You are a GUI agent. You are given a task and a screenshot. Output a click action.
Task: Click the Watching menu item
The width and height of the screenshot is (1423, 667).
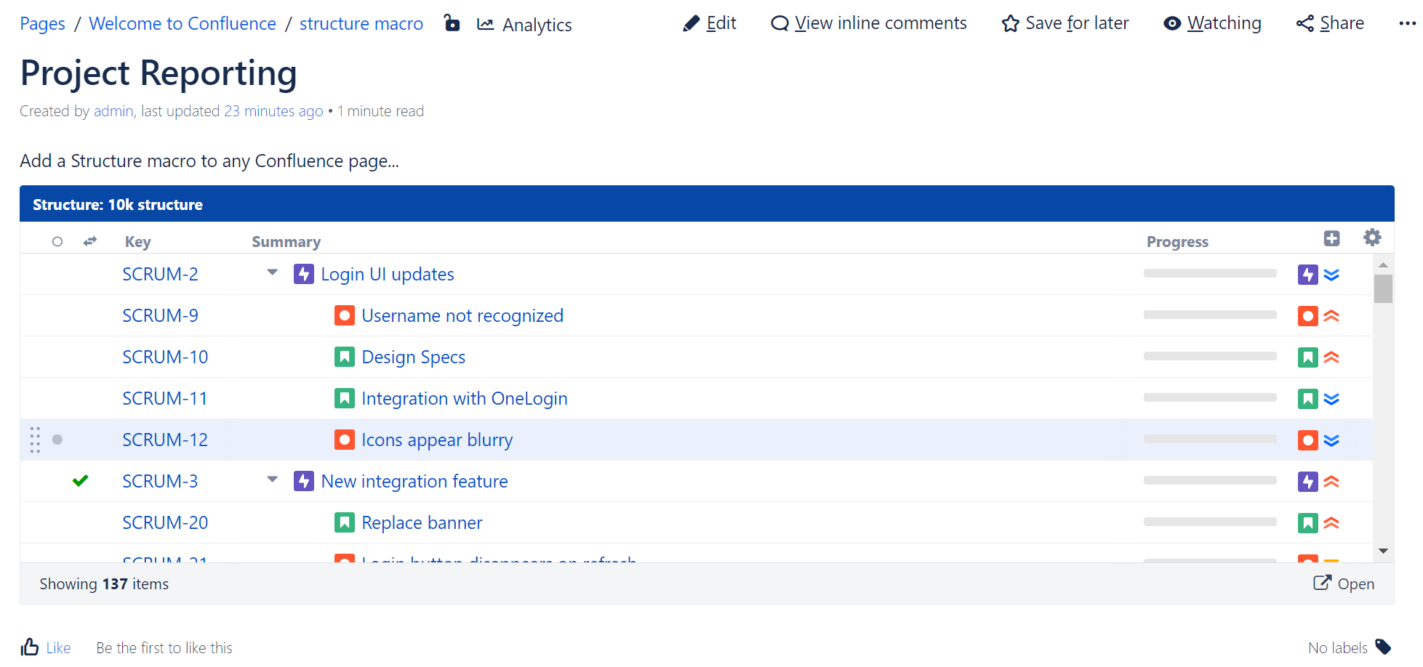tap(1212, 23)
